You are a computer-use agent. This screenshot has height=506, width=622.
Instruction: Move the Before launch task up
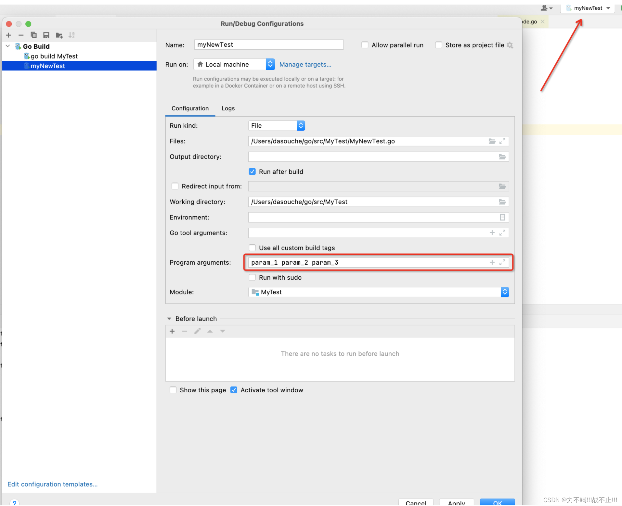point(210,331)
